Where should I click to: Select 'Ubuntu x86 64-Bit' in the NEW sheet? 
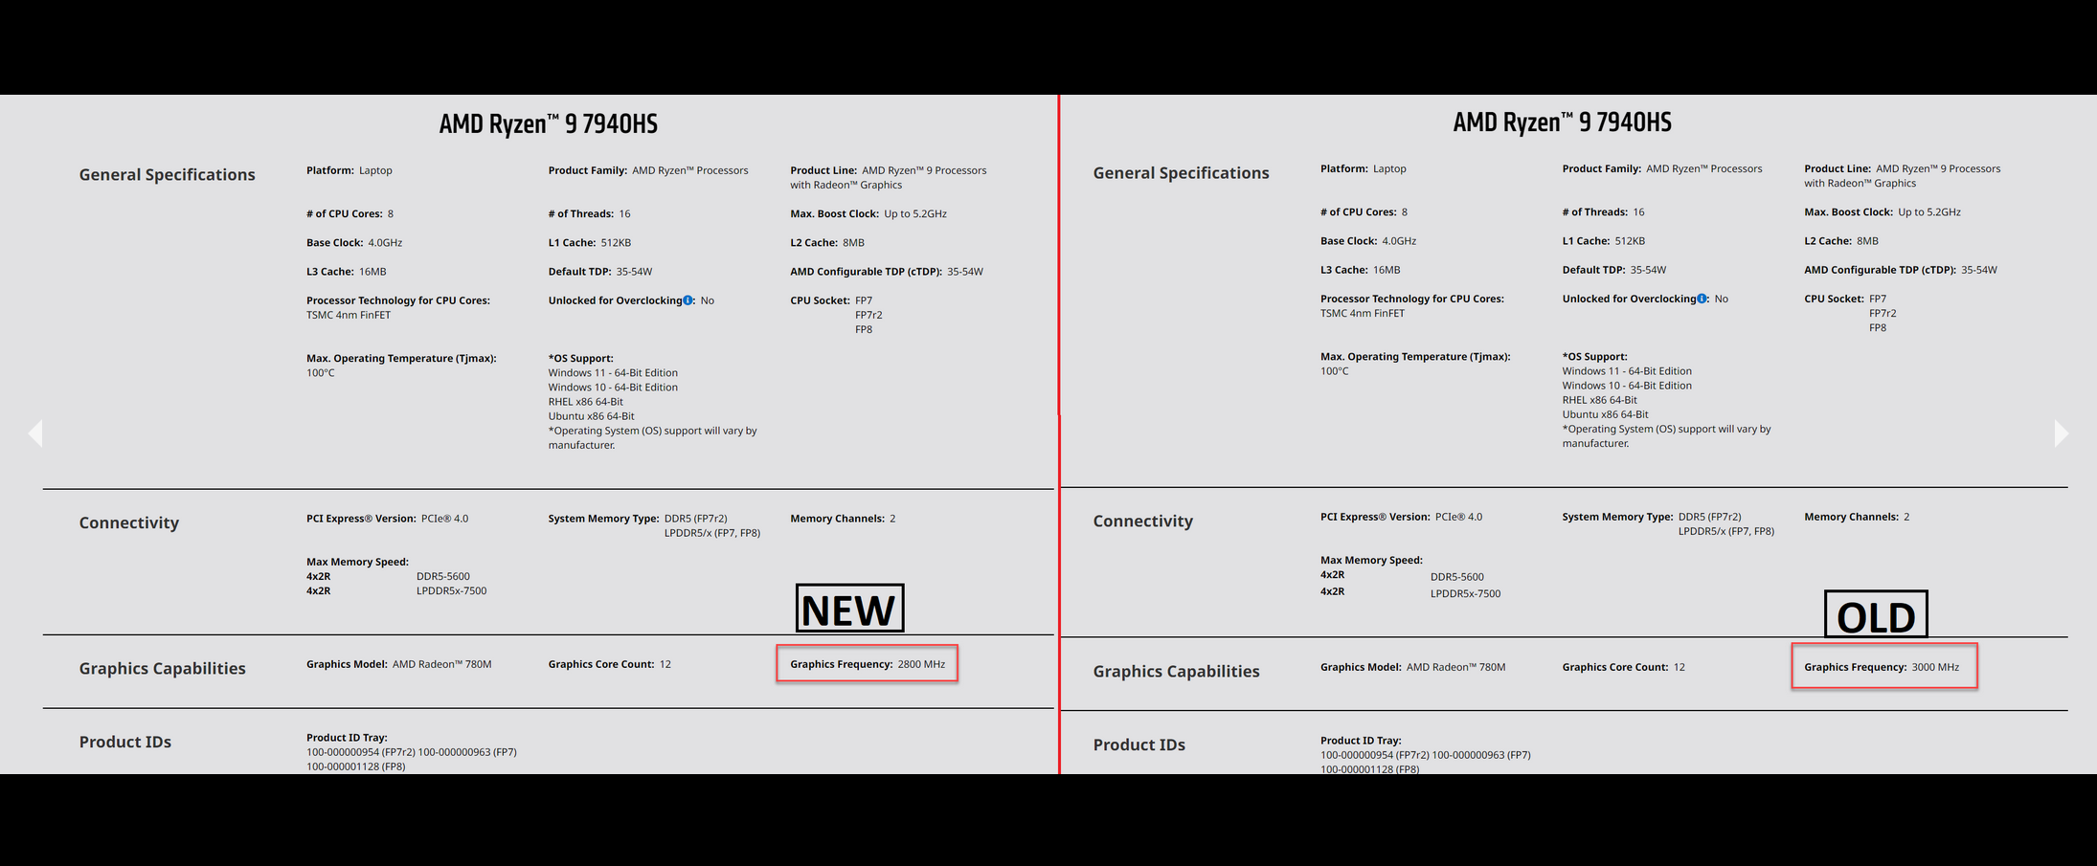click(592, 415)
